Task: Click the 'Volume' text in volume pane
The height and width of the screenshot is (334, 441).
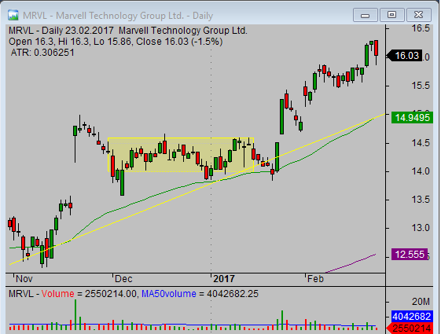Action: click(58, 294)
